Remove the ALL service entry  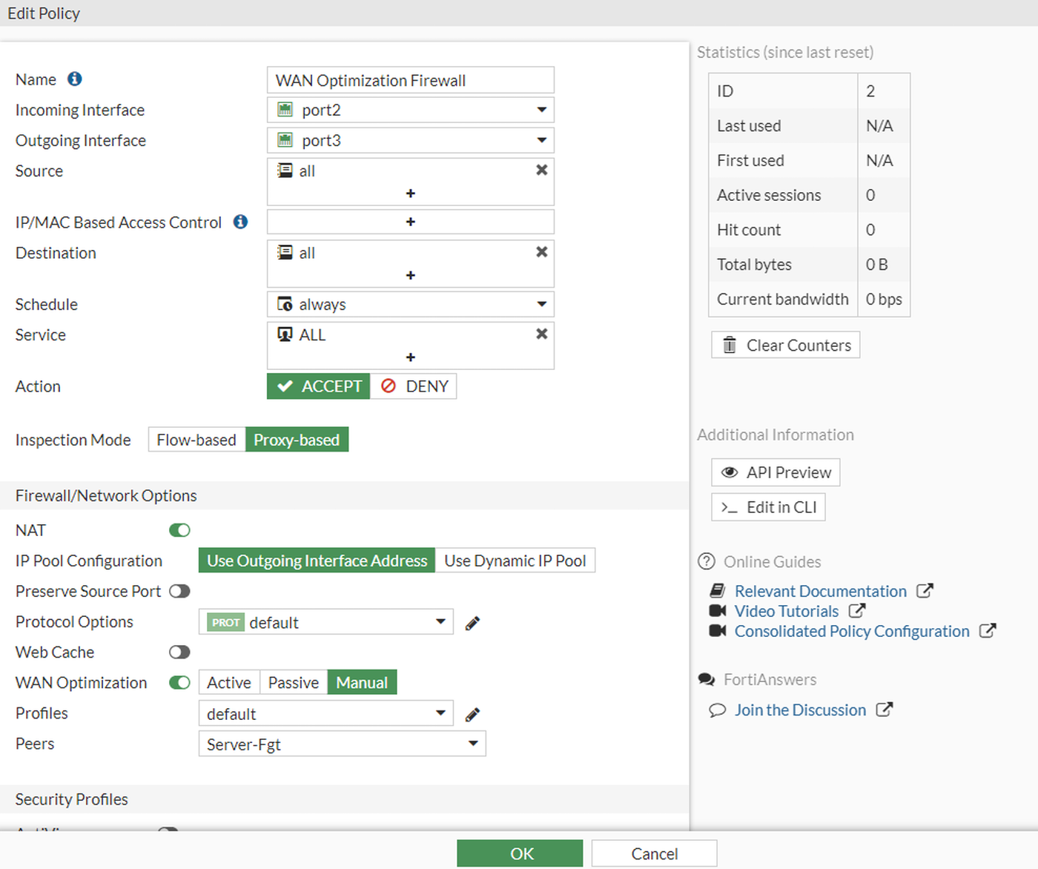coord(541,334)
